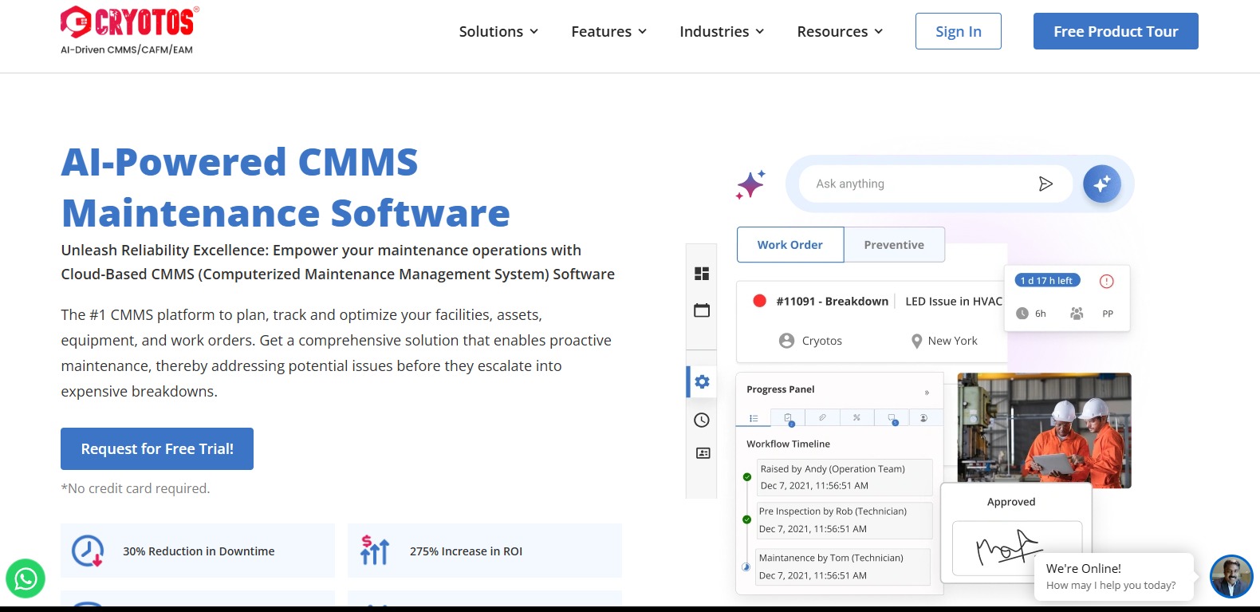Click Raised by Andy timeline entry

pos(844,477)
